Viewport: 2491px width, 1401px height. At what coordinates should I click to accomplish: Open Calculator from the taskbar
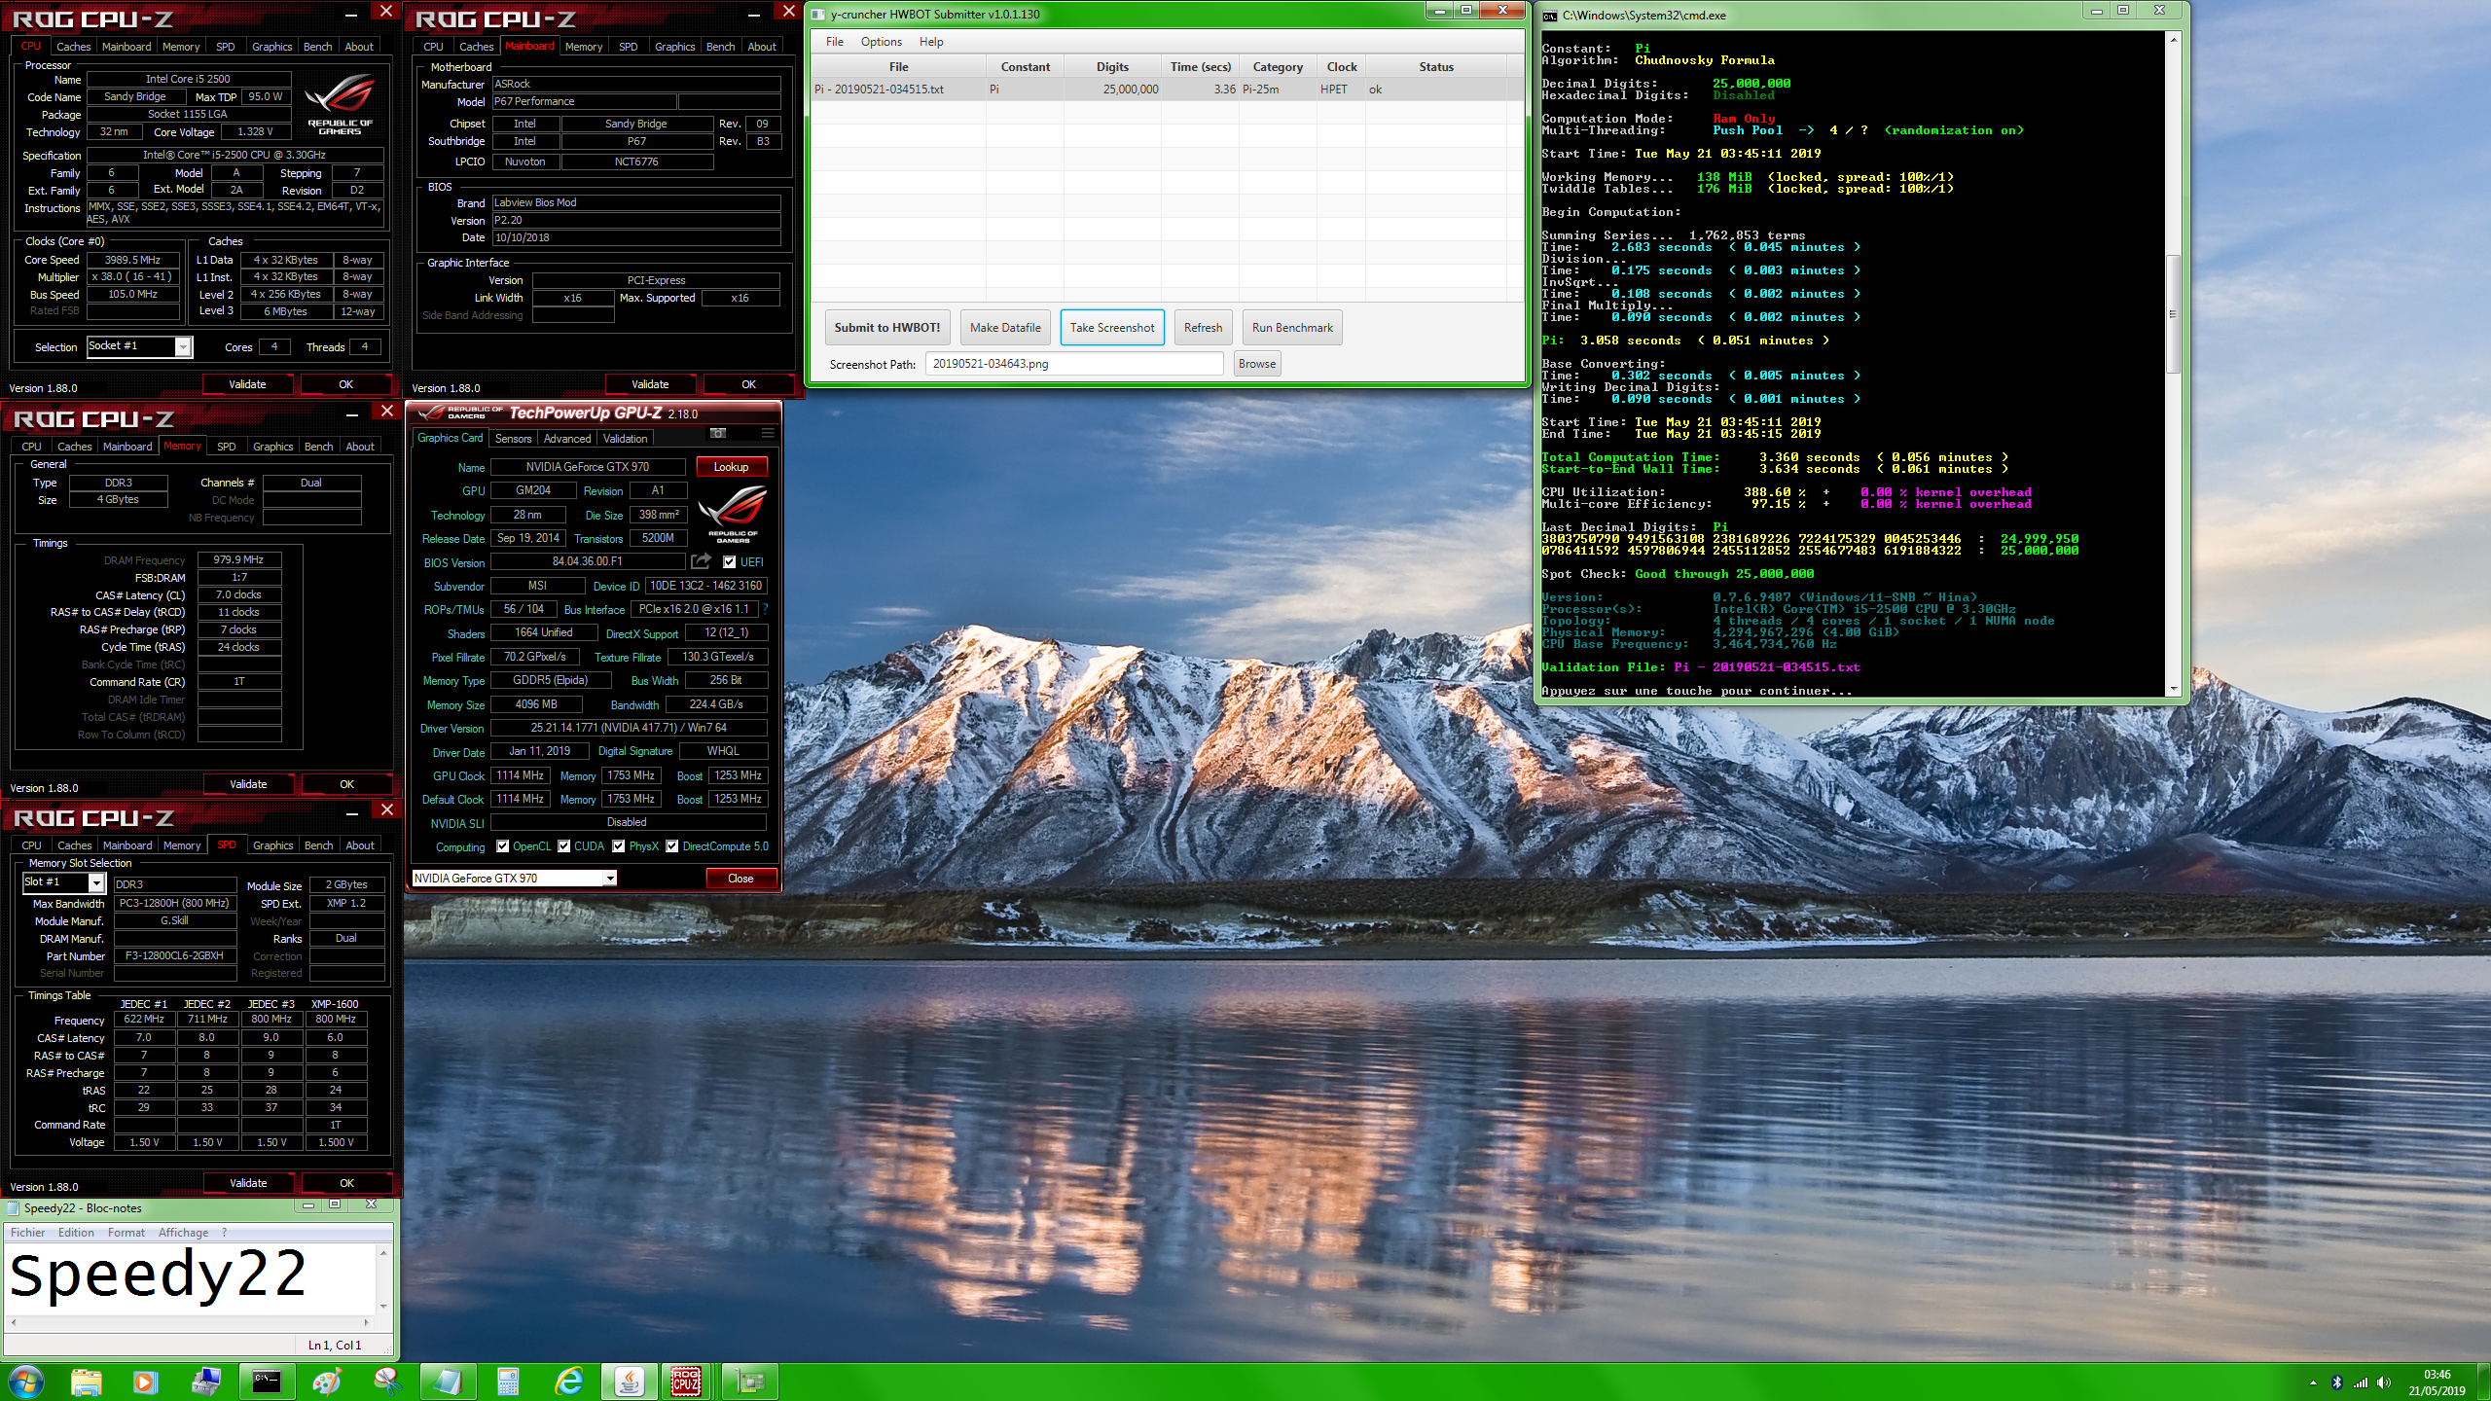pyautogui.click(x=508, y=1382)
